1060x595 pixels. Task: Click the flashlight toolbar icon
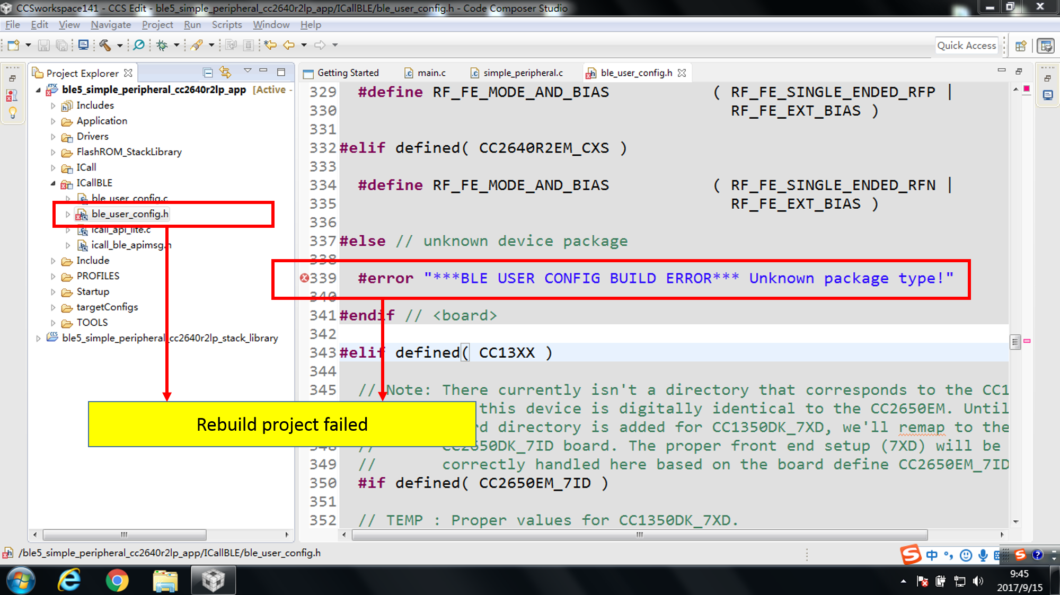(197, 46)
